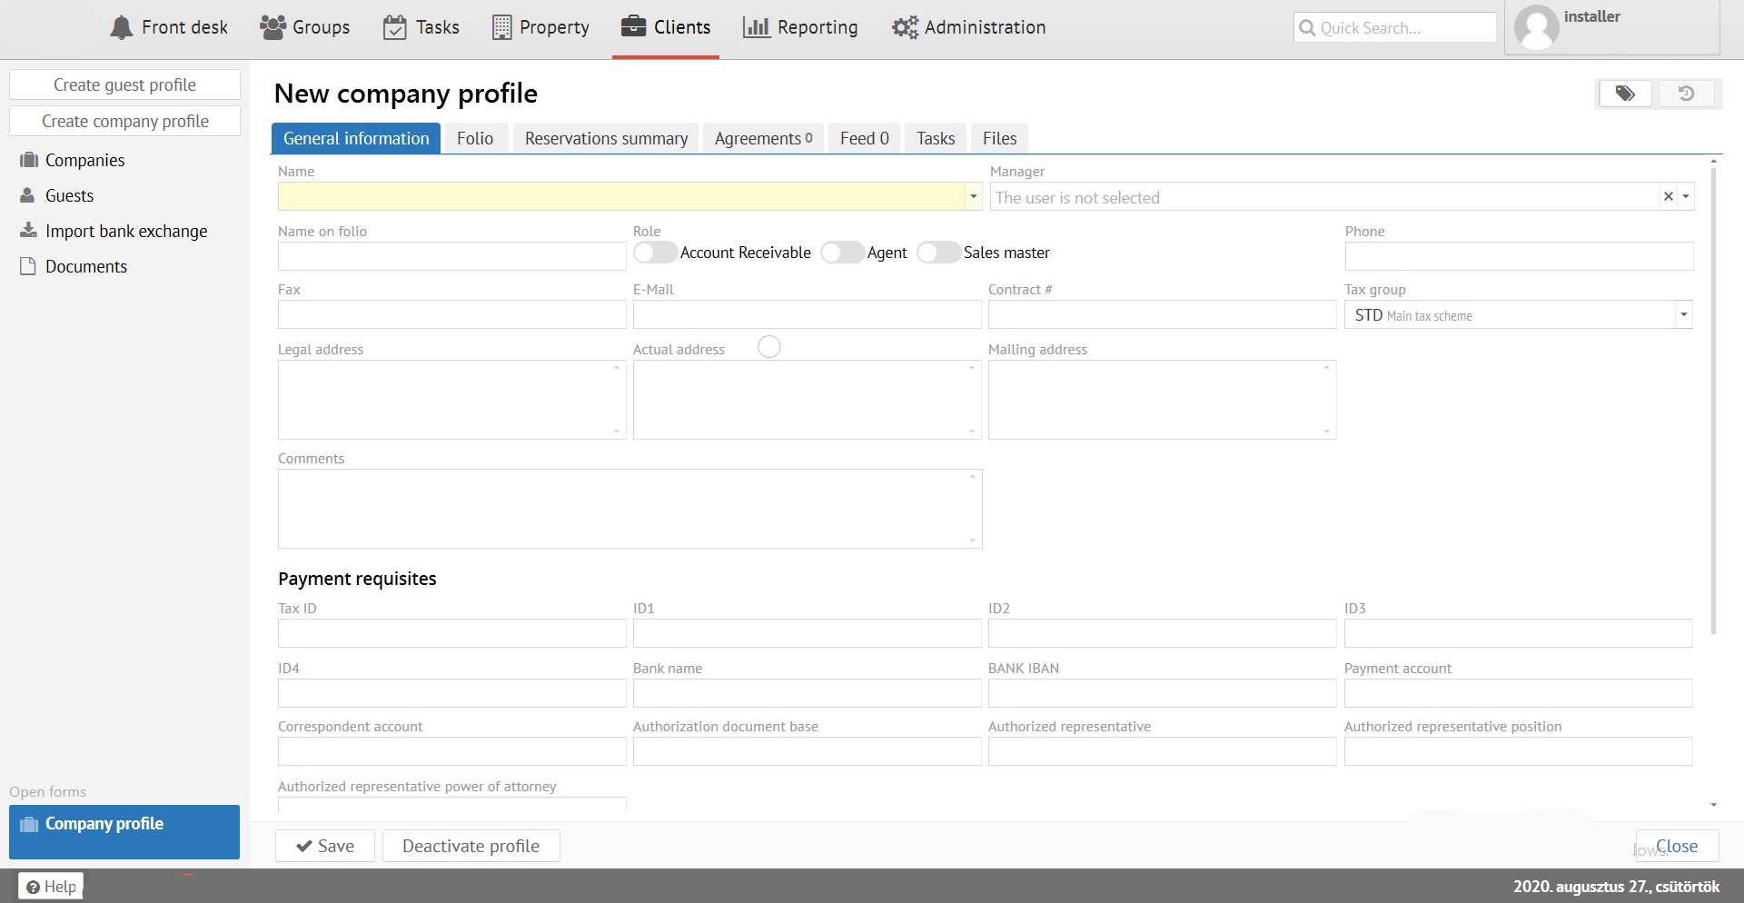Open the Manager dropdown arrow
Viewport: 1744px width, 903px height.
[1686, 196]
